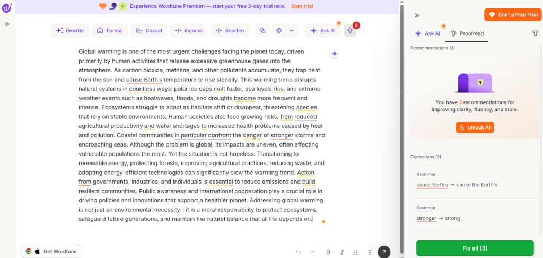The height and width of the screenshot is (258, 543).
Task: Click the orange dot after text end
Action: click(323, 221)
